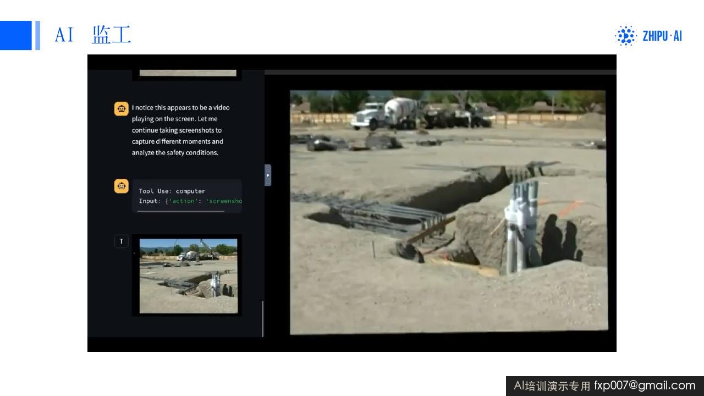
Task: Click the Input: {'action': 'screensho line
Action: (190, 201)
